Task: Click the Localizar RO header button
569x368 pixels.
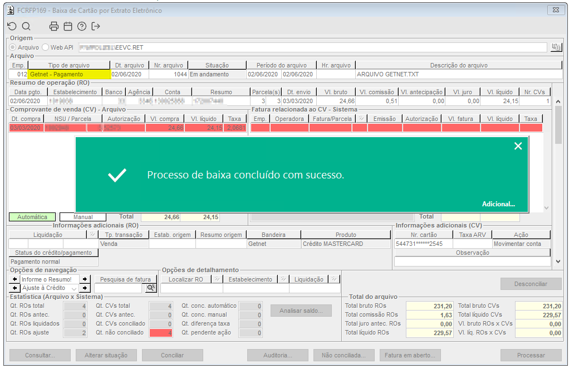Action: point(186,279)
